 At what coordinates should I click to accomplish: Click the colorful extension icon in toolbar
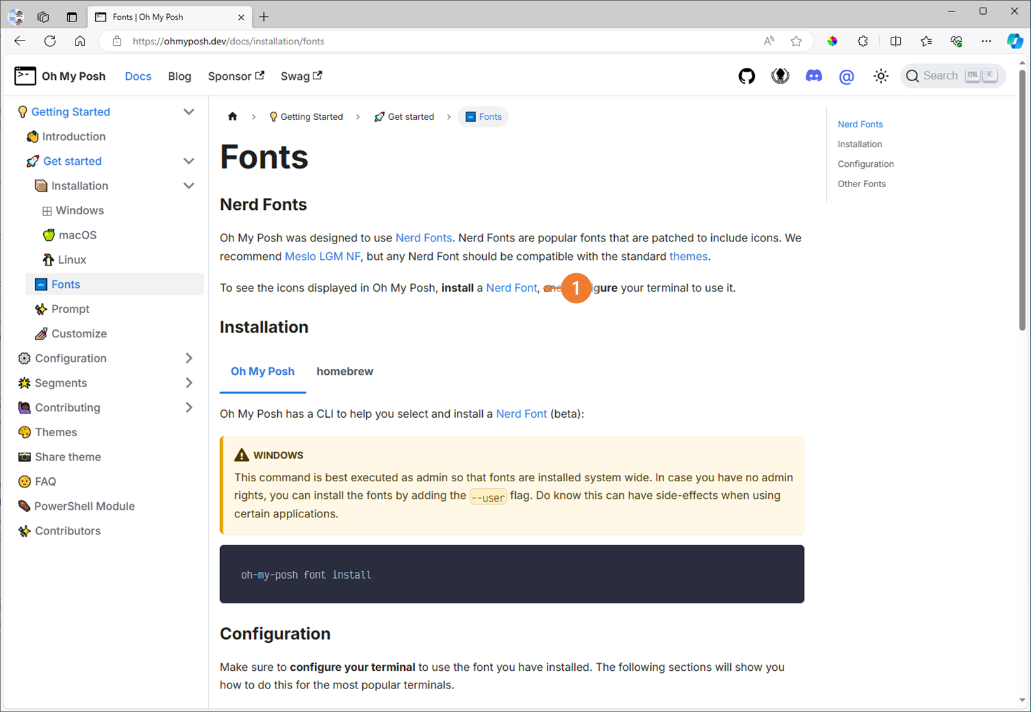[832, 41]
